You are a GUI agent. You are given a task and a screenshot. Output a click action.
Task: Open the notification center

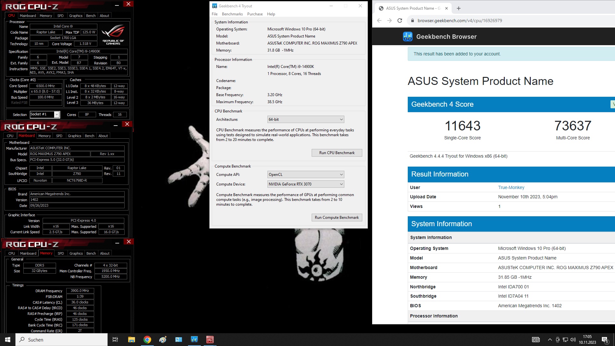pyautogui.click(x=605, y=340)
